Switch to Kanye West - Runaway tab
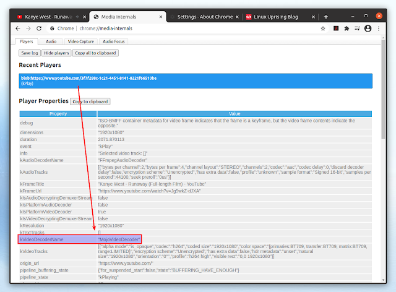This screenshot has width=396, height=292. tap(48, 17)
